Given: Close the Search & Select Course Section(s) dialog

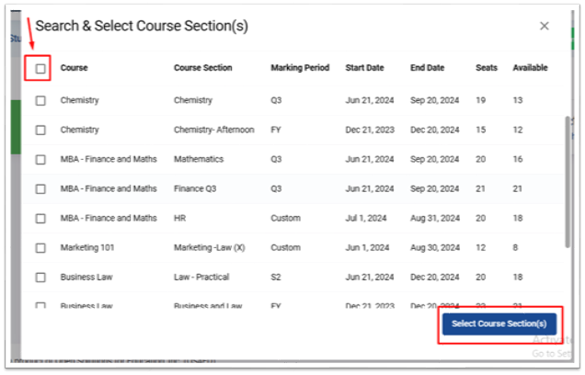Looking at the screenshot, I should coord(545,26).
